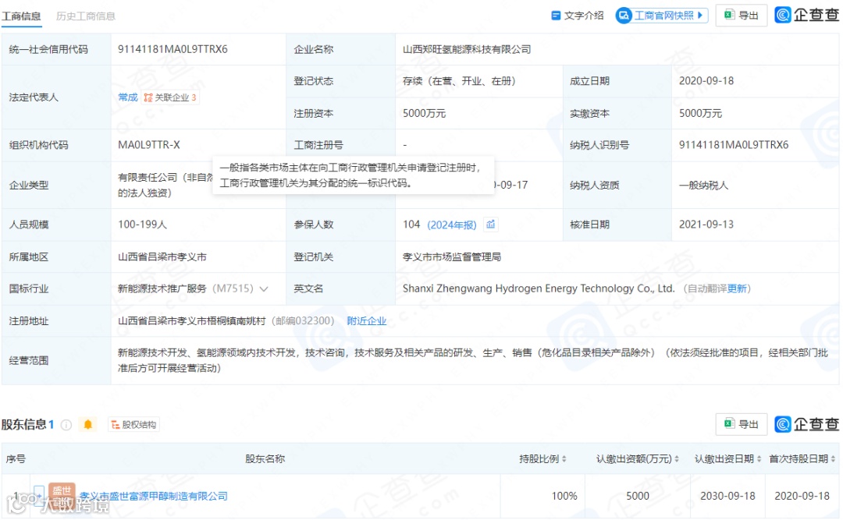
Task: Select English name Shanxi Zhengwang Hydrogen Energy
Action: pyautogui.click(x=538, y=289)
